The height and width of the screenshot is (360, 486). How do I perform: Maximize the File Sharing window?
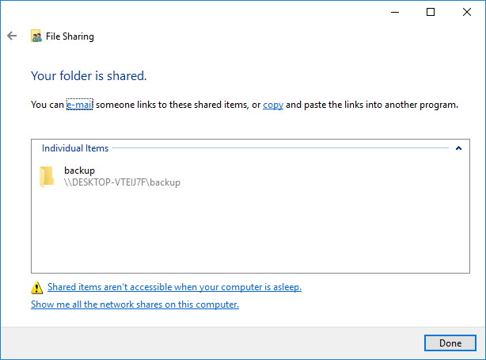pos(431,12)
